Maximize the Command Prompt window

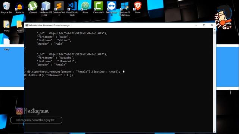pyautogui.click(x=204, y=25)
